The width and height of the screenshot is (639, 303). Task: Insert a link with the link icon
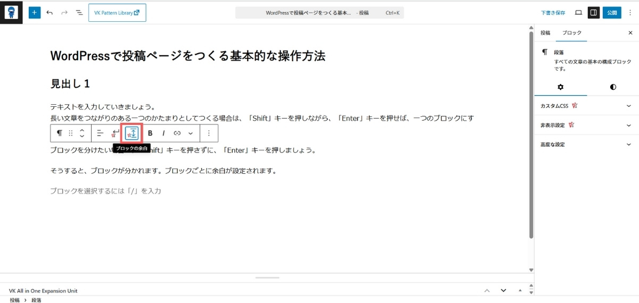coord(177,133)
